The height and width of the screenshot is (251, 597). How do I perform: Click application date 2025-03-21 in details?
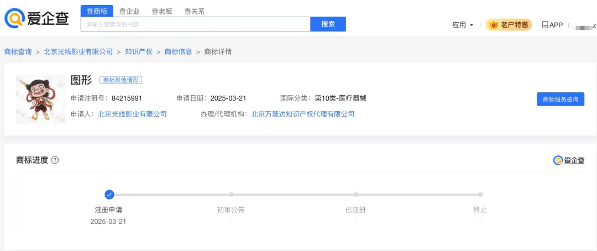(x=228, y=98)
